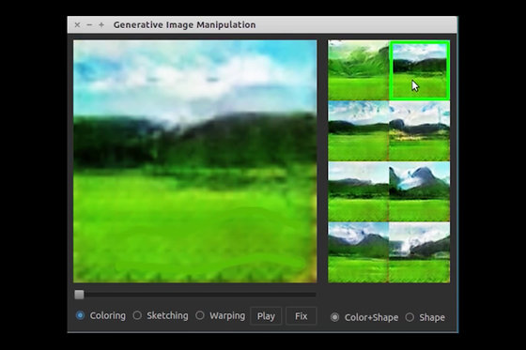The height and width of the screenshot is (350, 526).
Task: Close the Generative Image Manipulation window
Action: [77, 24]
